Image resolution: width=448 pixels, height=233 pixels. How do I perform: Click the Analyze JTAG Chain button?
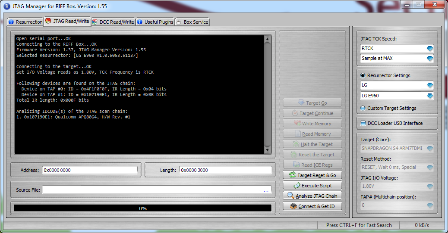coord(312,196)
